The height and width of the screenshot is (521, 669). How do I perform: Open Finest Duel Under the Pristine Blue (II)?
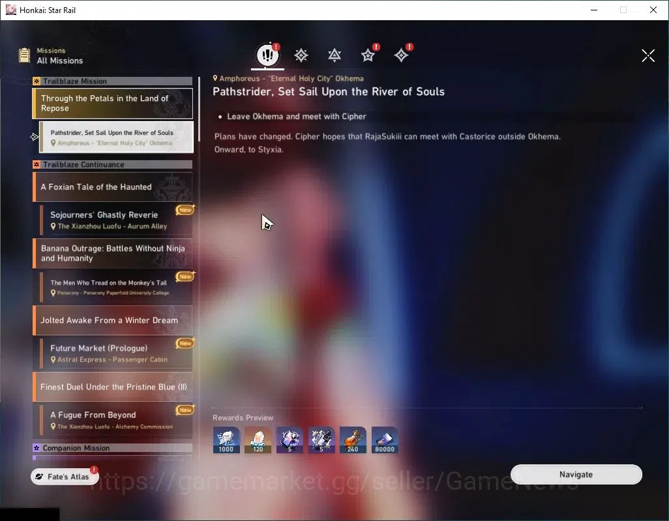click(113, 387)
